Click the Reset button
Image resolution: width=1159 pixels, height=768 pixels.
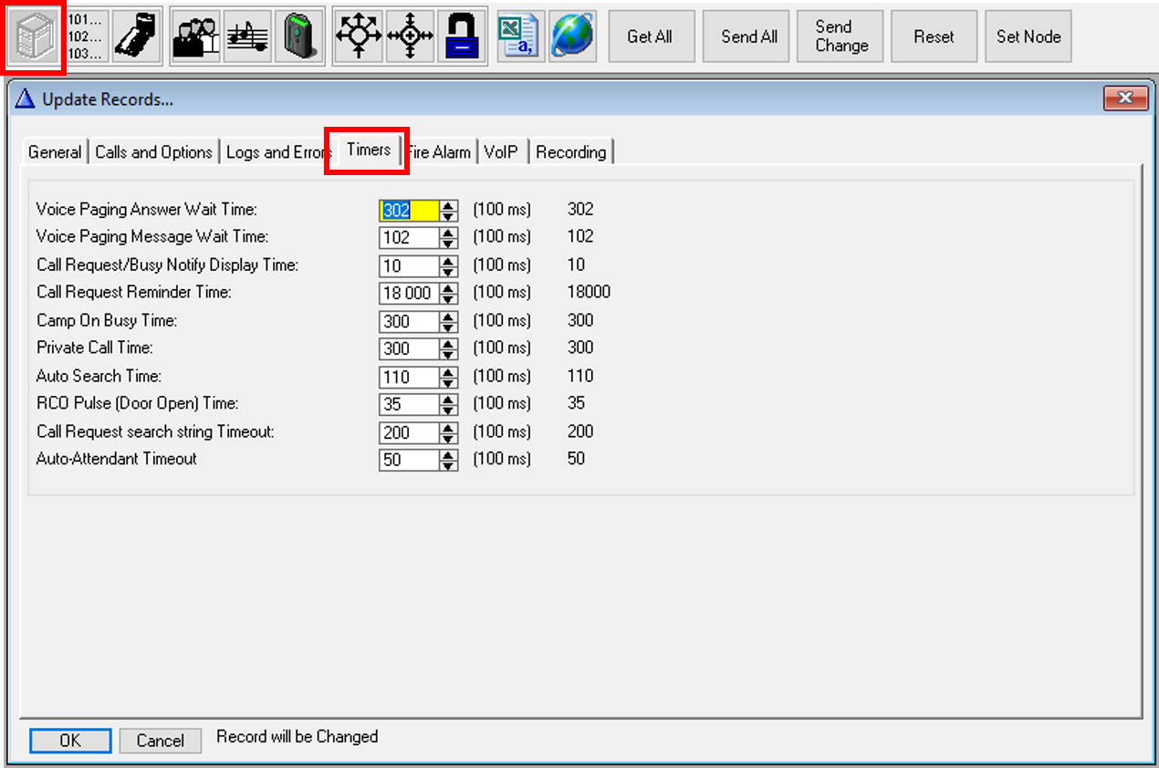[x=934, y=36]
